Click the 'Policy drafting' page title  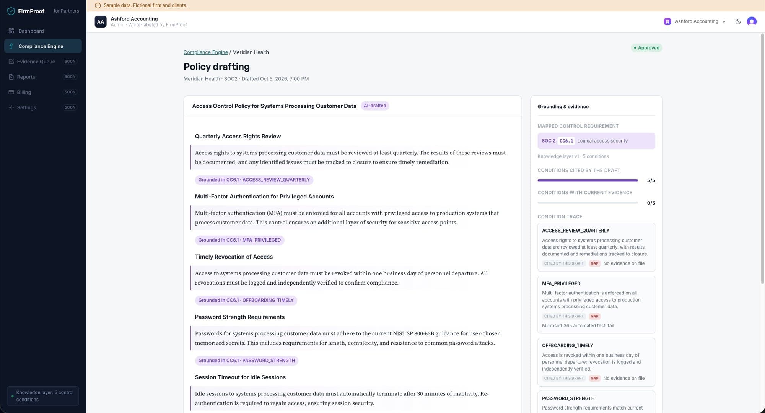(216, 67)
